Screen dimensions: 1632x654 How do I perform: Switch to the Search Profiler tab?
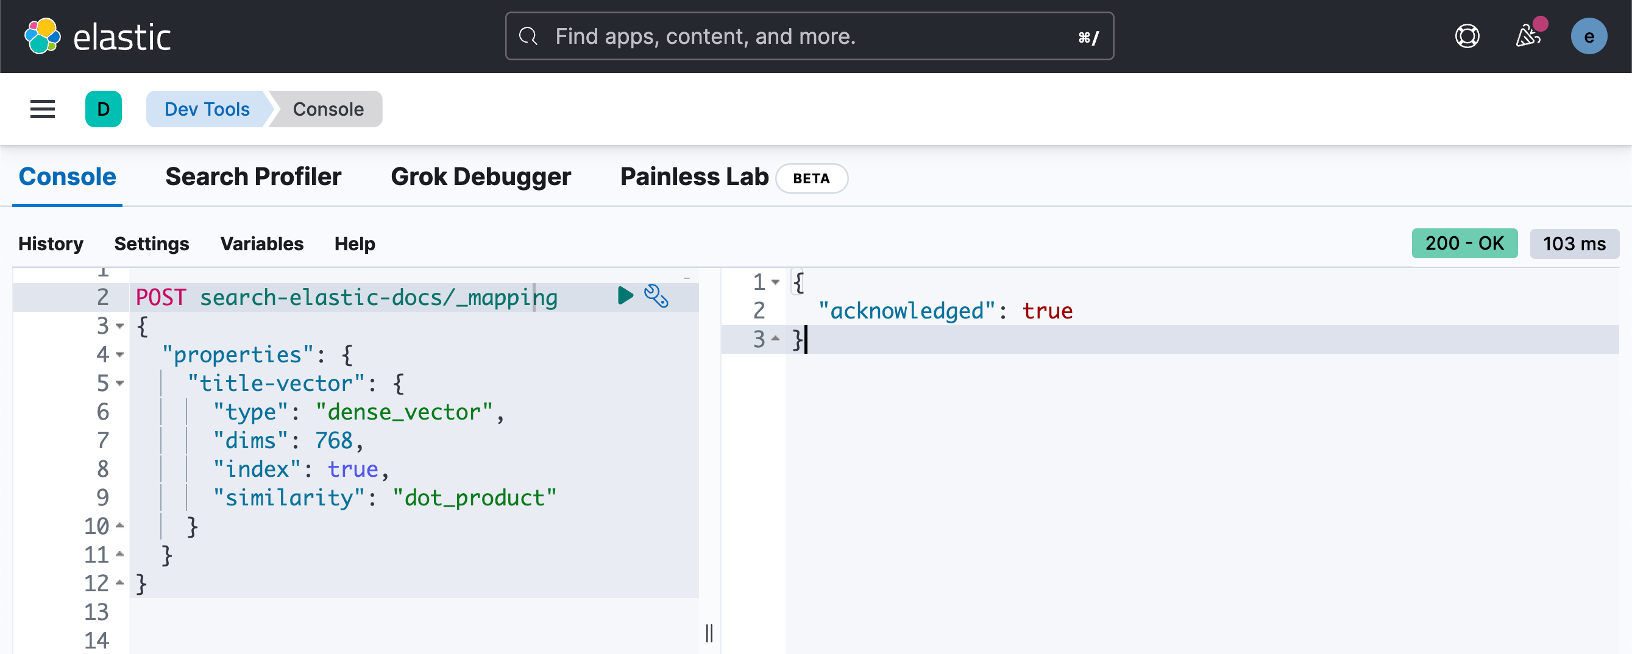click(254, 177)
